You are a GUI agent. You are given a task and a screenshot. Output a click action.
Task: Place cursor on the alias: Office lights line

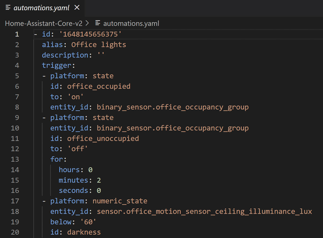pos(83,44)
